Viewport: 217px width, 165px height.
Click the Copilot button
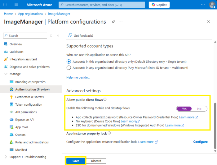pos(159,5)
